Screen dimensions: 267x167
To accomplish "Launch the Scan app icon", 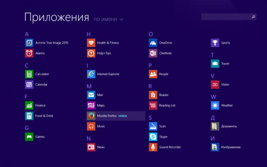I will 153,126.
